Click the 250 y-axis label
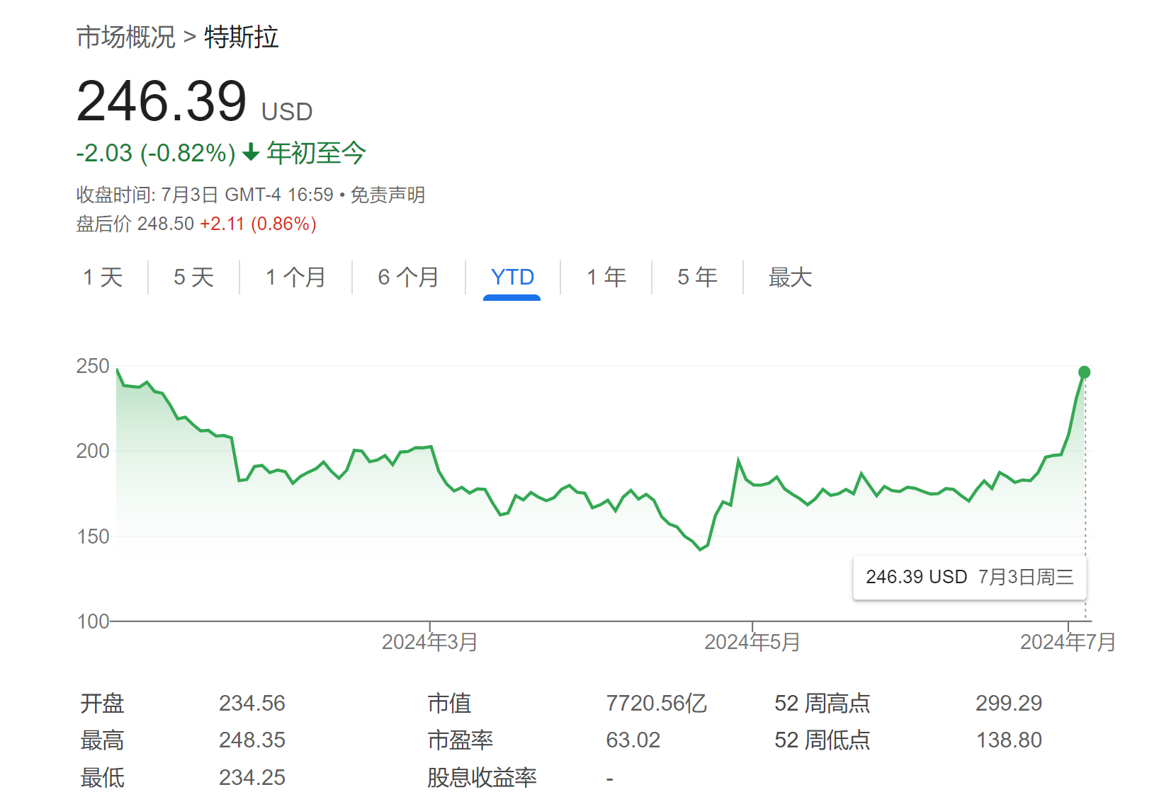 (93, 366)
